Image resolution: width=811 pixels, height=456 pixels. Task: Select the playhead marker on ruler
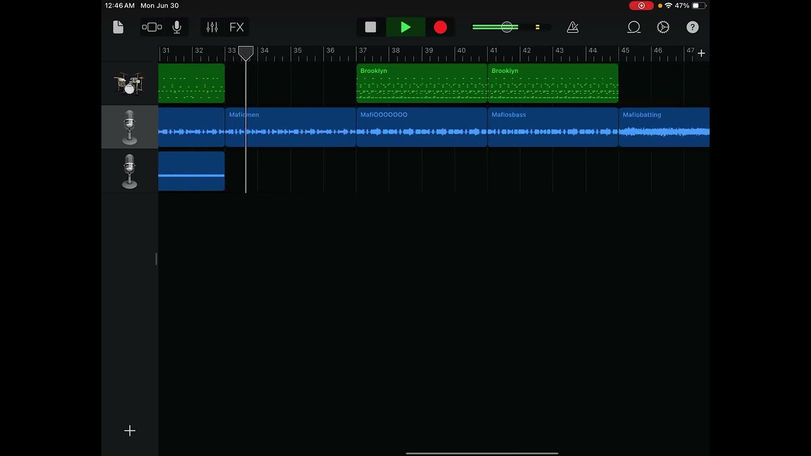[246, 53]
